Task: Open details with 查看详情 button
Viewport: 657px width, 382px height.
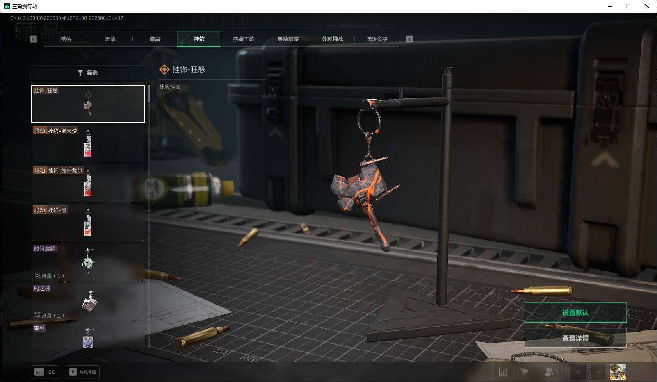Action: coord(575,338)
